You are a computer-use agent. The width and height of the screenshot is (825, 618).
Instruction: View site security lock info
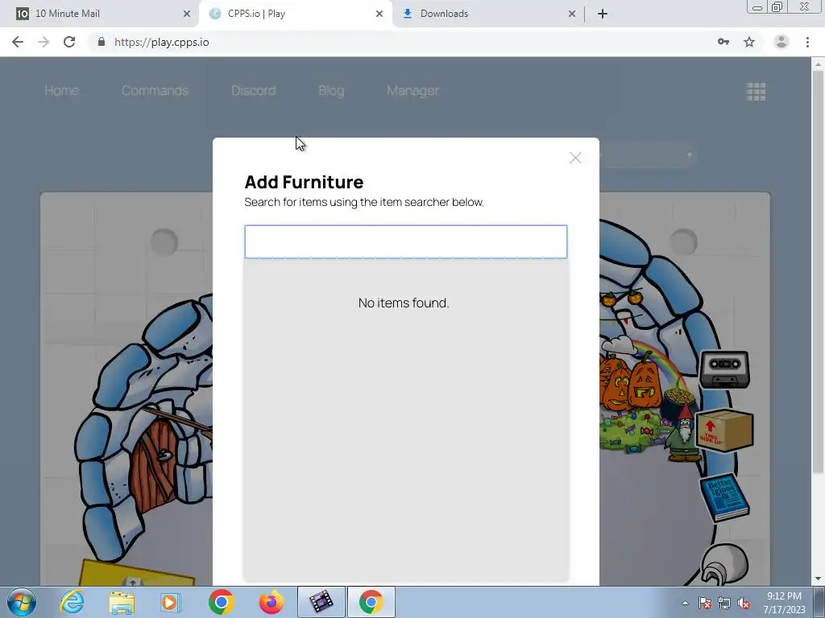[x=102, y=42]
